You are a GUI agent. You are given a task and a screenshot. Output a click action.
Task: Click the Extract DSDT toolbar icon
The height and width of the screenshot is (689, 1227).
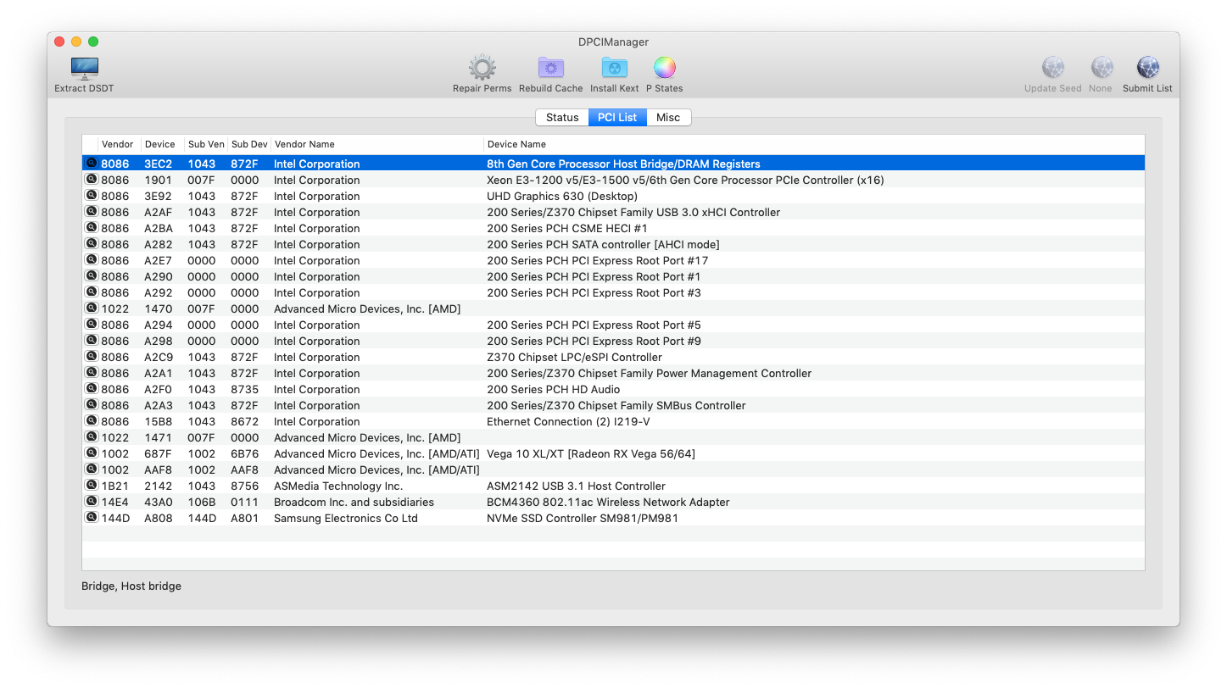click(84, 69)
